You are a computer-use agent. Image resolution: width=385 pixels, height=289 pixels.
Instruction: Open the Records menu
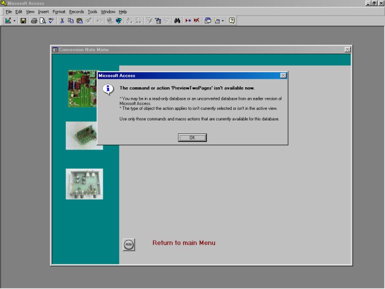tap(76, 12)
